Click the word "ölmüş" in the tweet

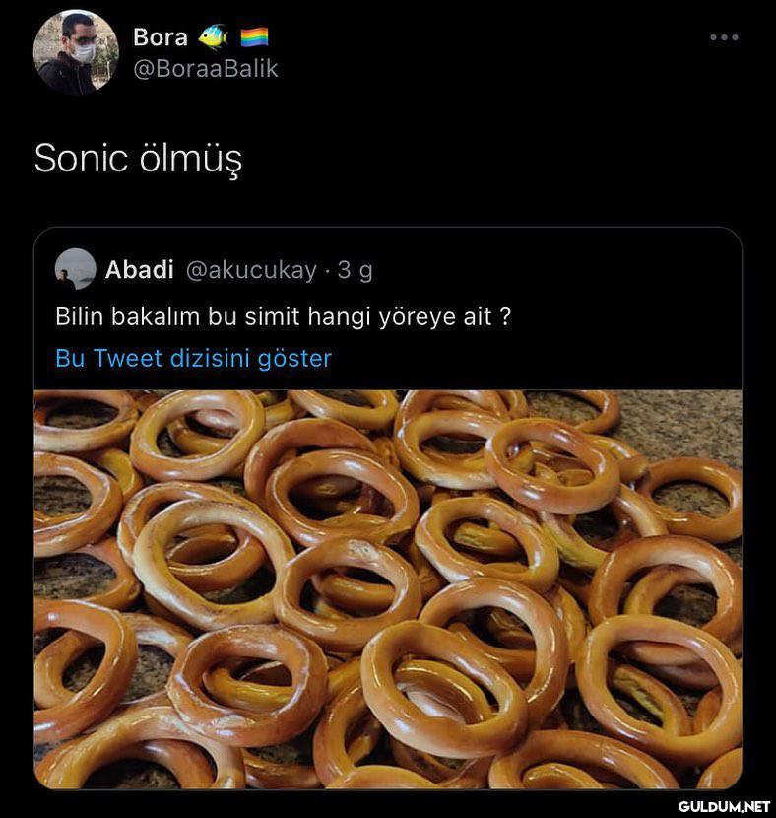click(191, 158)
